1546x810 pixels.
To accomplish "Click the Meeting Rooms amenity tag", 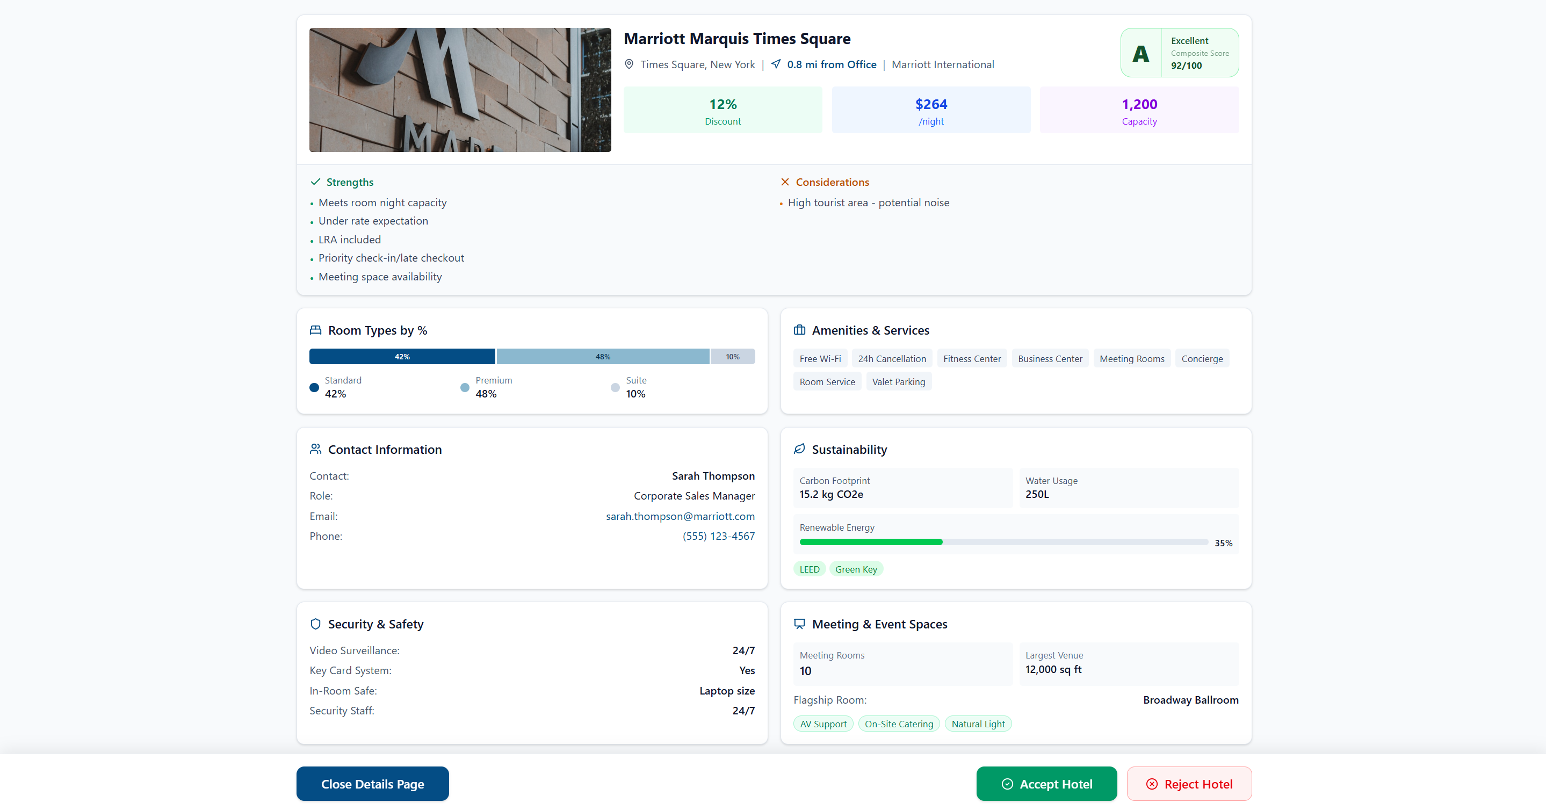I will pos(1132,358).
